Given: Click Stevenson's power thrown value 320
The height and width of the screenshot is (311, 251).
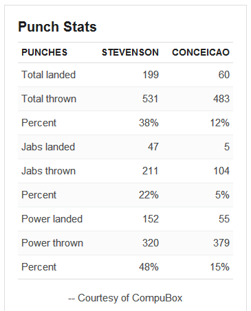Looking at the screenshot, I should [151, 243].
